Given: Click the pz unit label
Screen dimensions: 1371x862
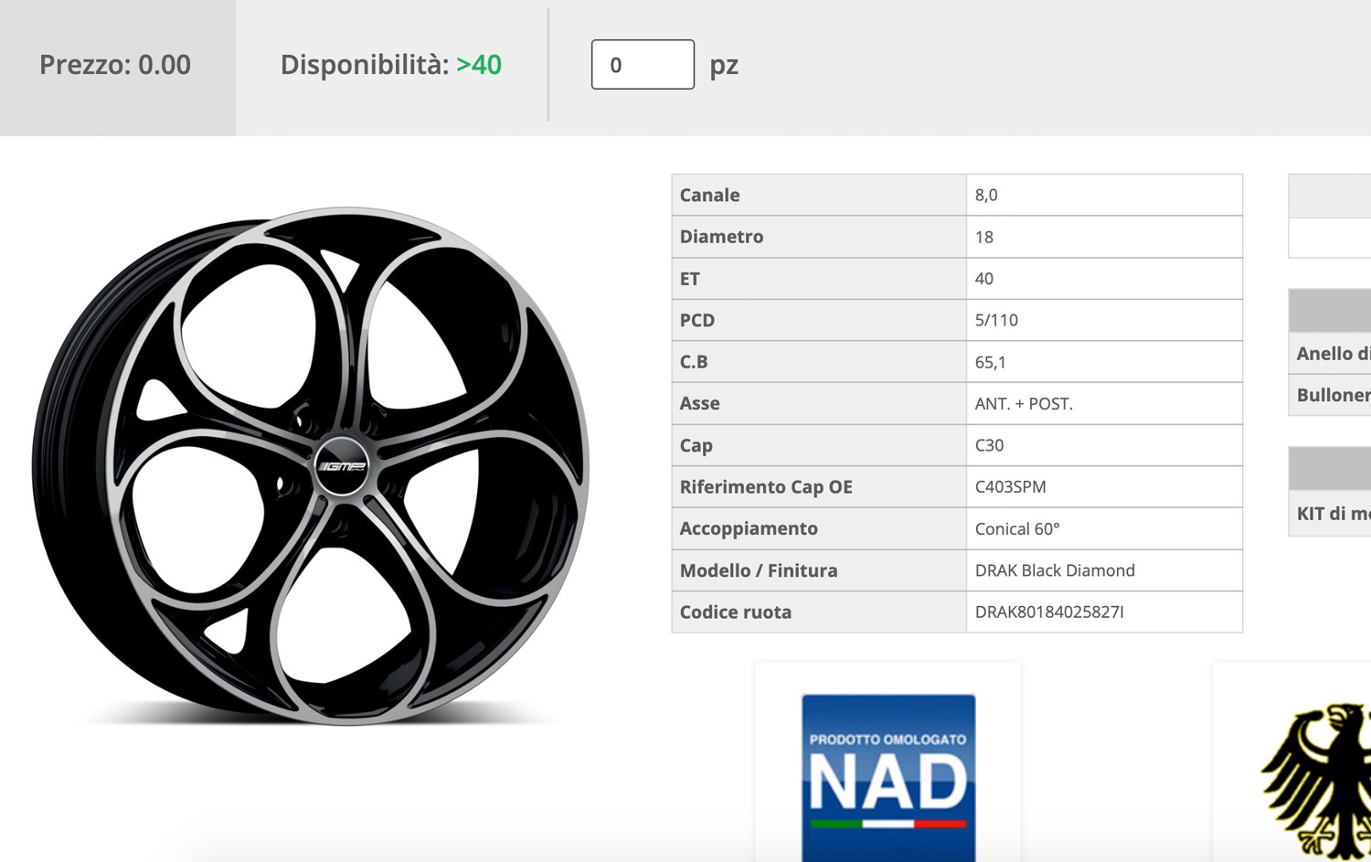Looking at the screenshot, I should click(724, 66).
